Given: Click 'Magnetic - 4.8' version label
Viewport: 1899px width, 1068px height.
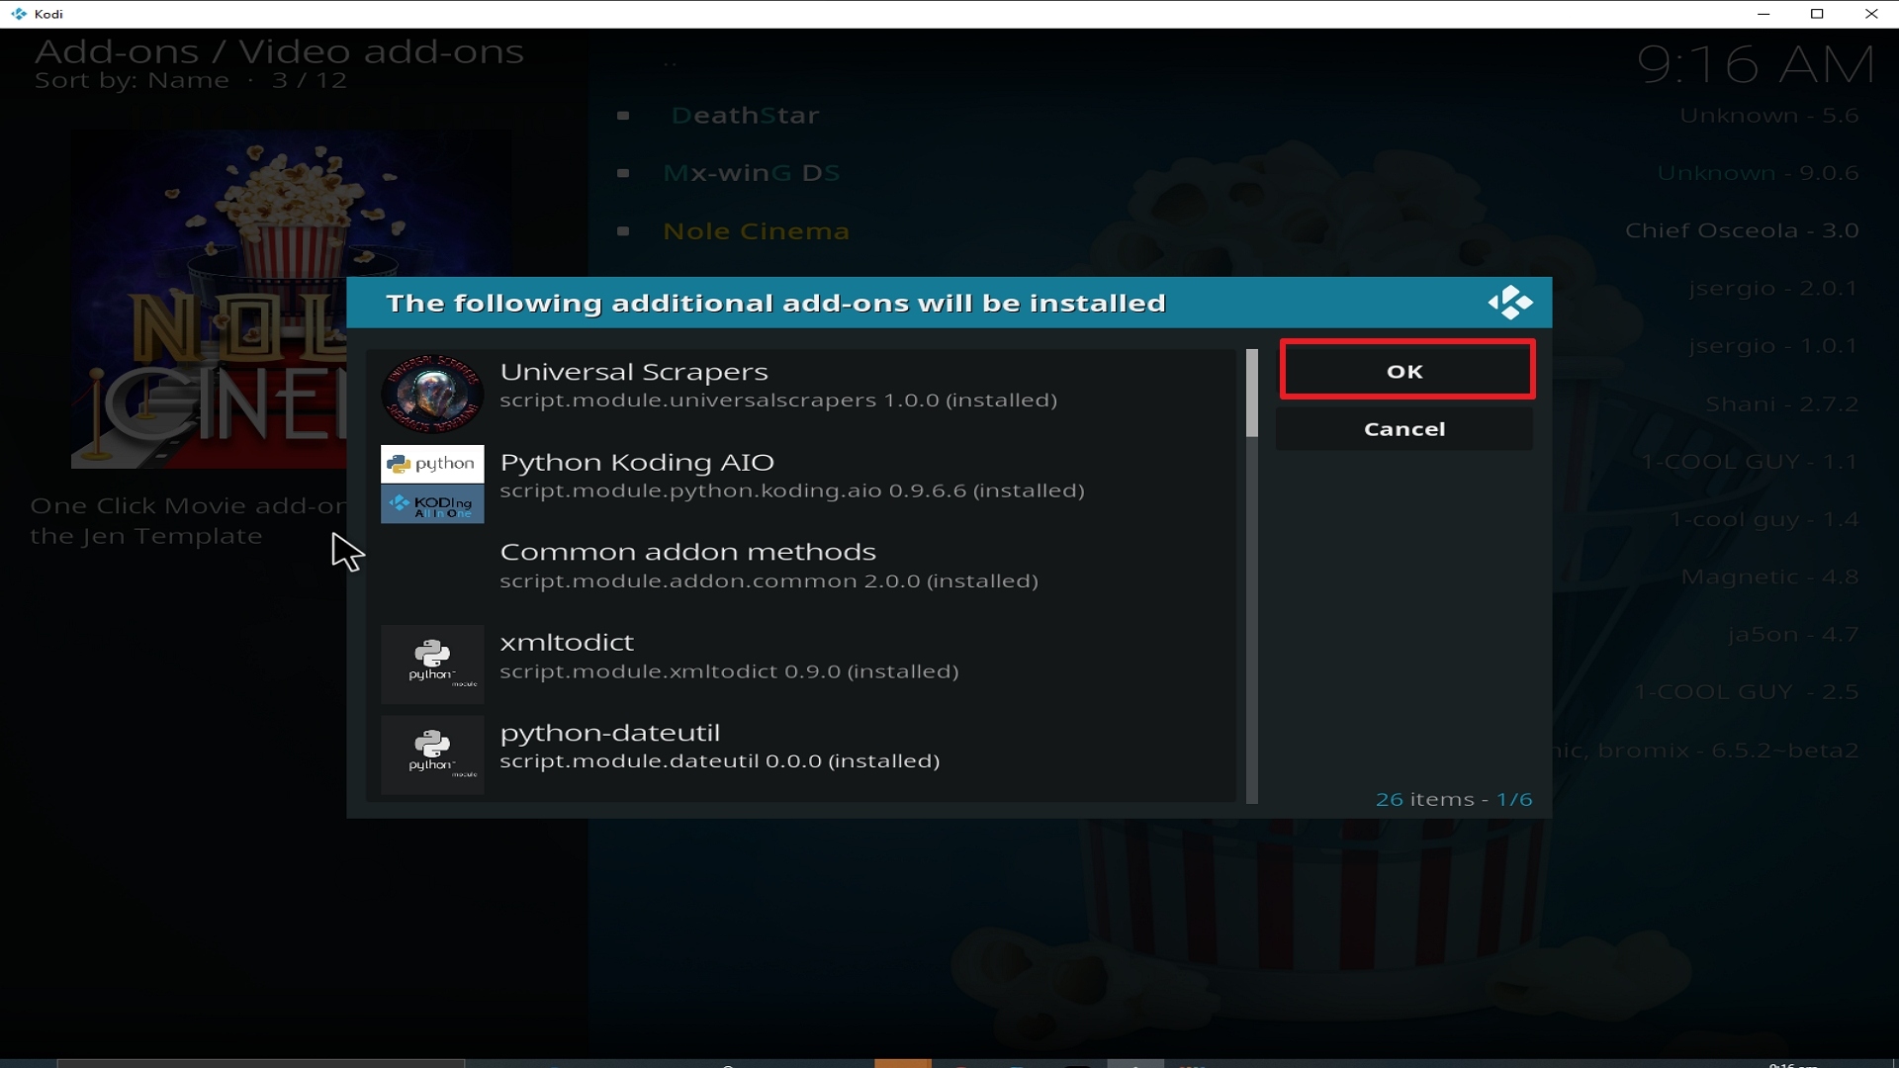Looking at the screenshot, I should pyautogui.click(x=1769, y=577).
